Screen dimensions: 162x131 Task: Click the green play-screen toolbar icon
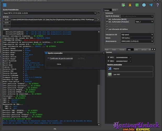(x=123, y=5)
